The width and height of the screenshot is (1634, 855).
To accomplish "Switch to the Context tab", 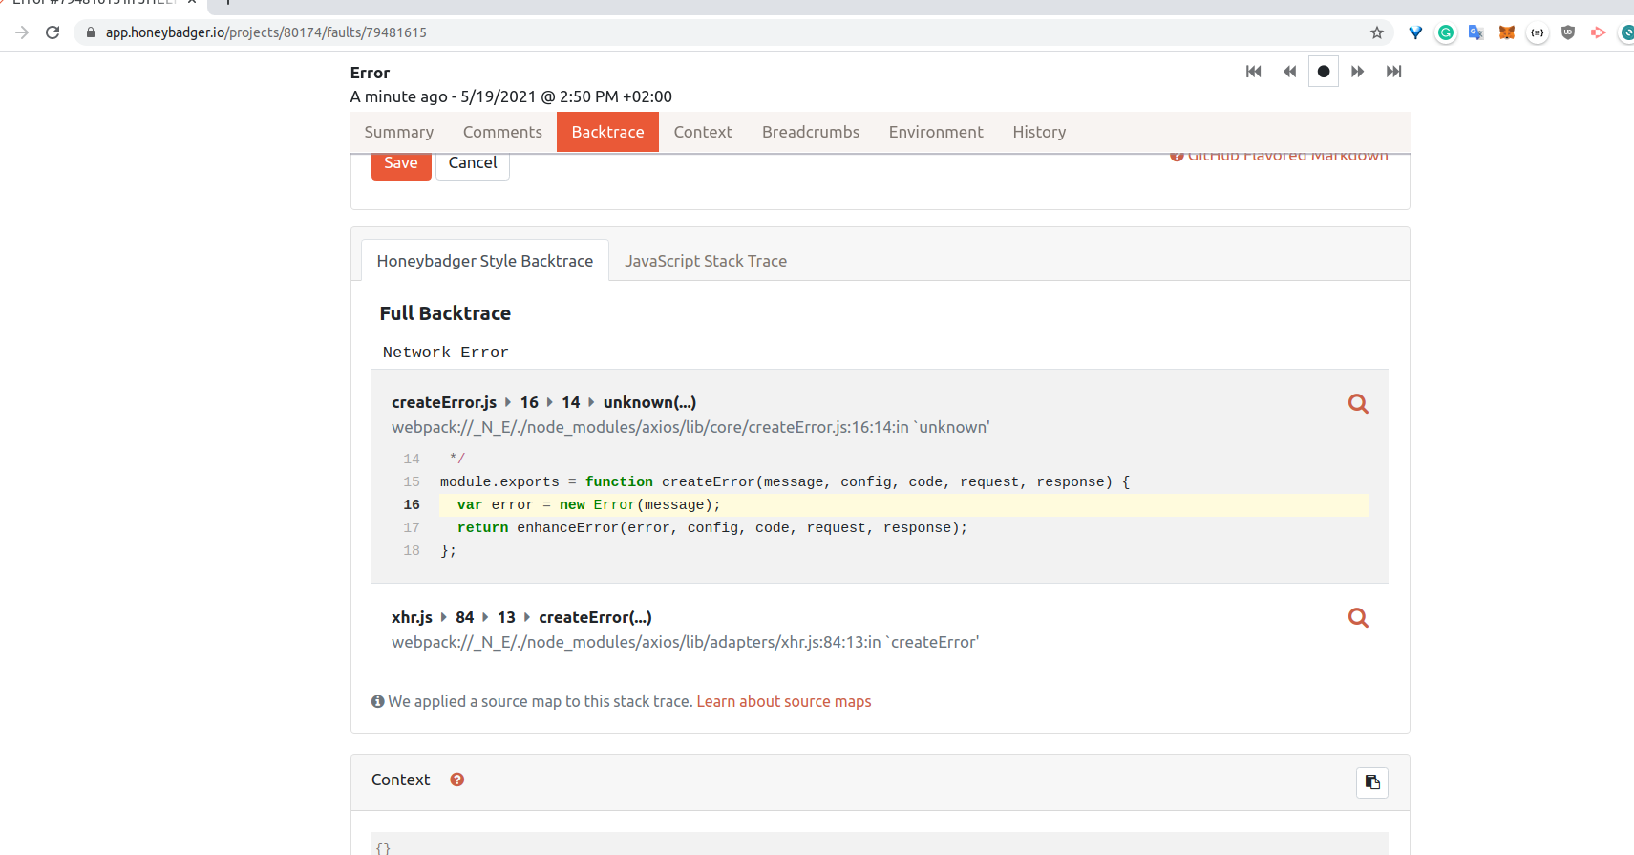I will [x=703, y=132].
